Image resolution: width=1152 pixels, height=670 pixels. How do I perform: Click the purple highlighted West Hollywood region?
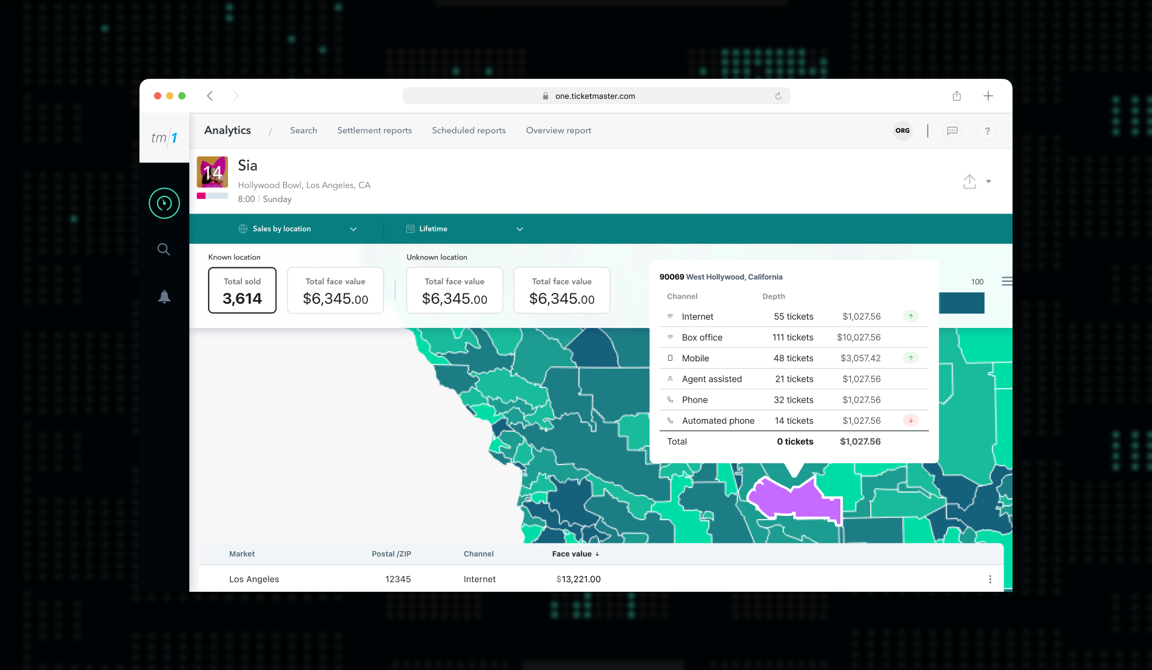point(794,501)
